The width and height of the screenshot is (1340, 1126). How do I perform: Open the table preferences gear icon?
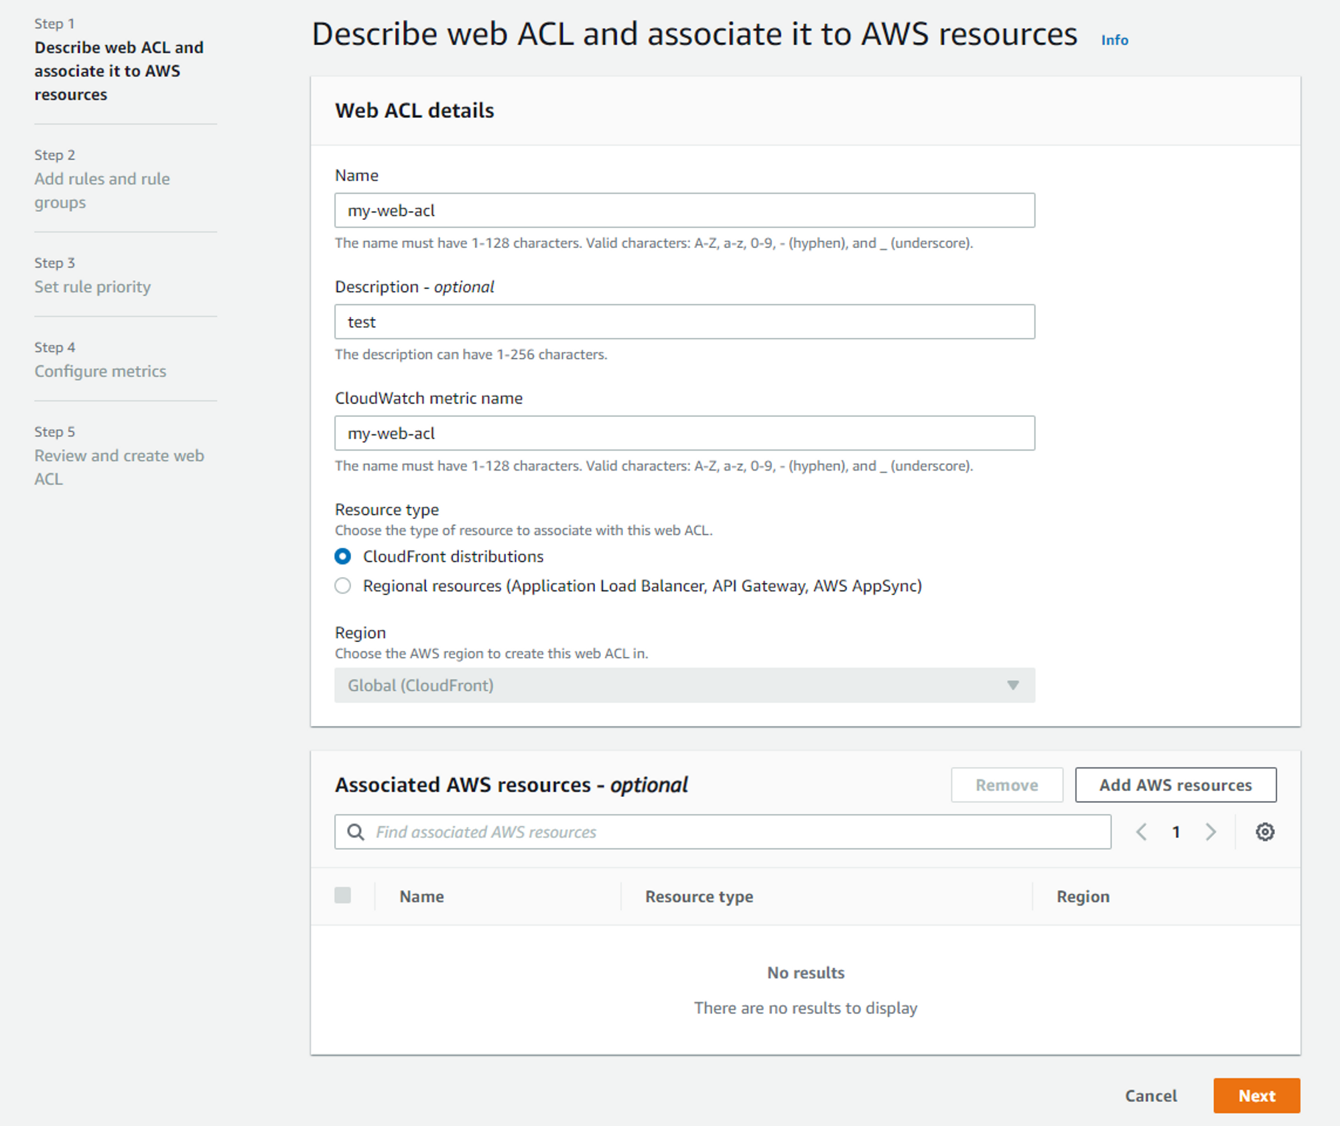(x=1265, y=832)
